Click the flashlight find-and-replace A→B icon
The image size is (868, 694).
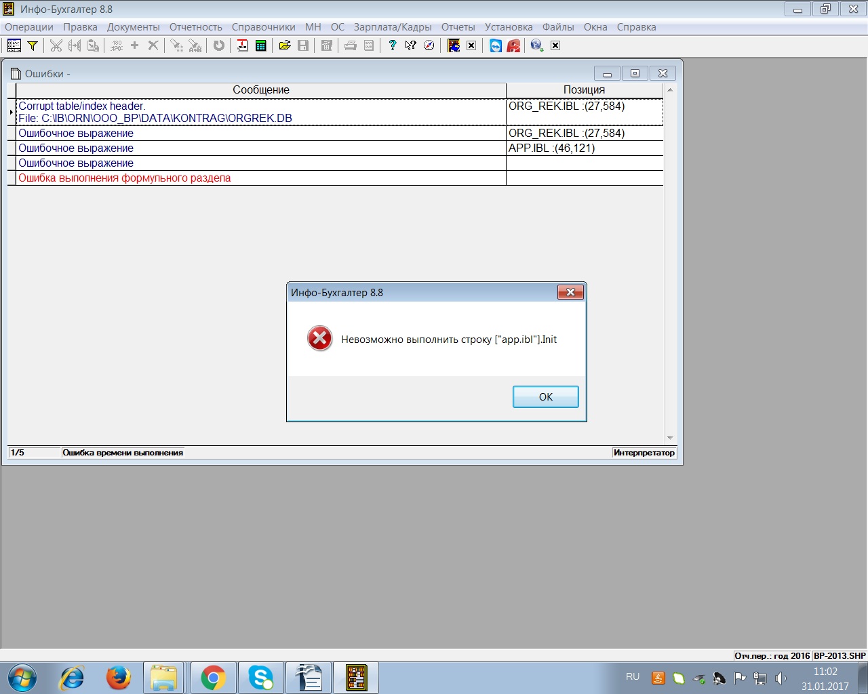point(195,45)
